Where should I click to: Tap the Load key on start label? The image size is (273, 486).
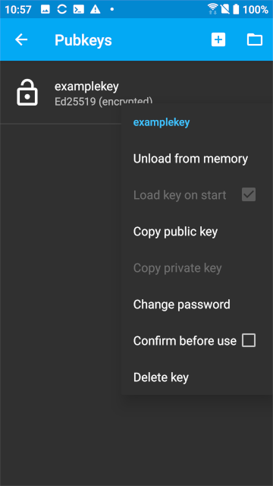(x=180, y=195)
